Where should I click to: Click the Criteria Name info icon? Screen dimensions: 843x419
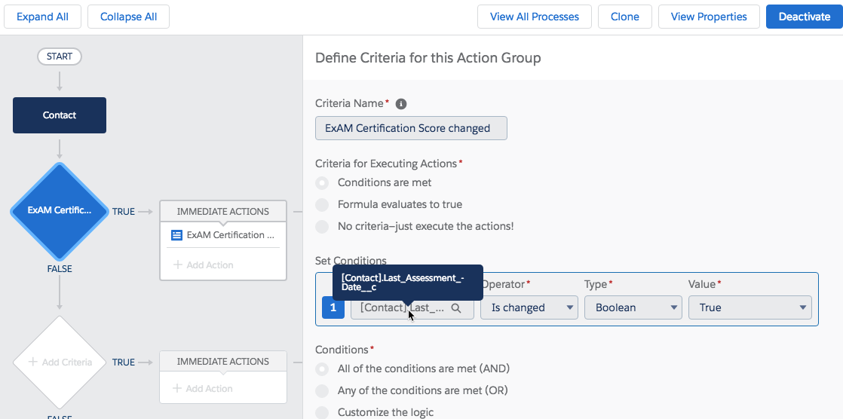coord(401,104)
